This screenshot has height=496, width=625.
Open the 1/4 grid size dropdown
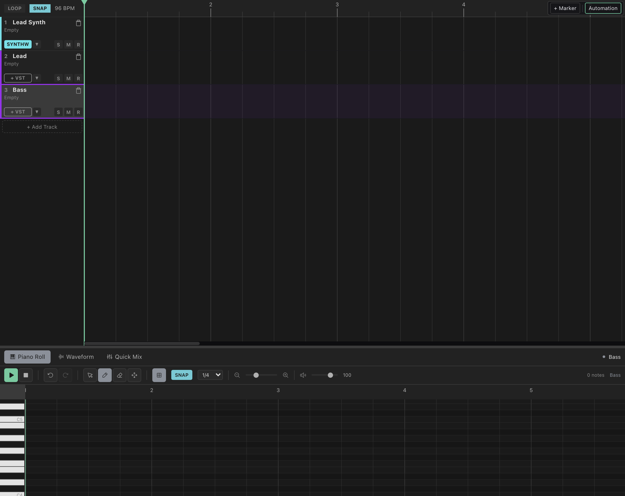point(211,375)
